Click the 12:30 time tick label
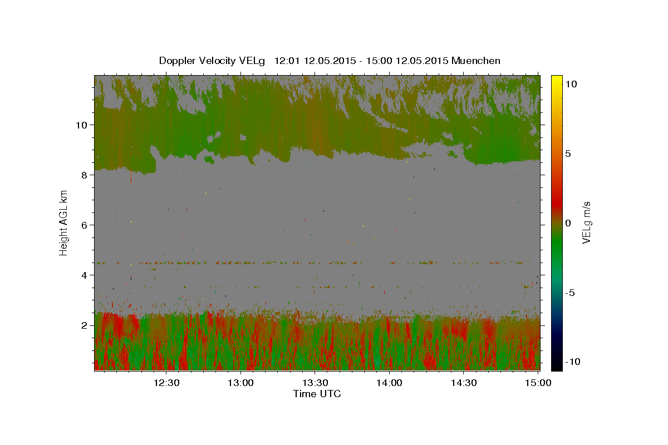 (166, 383)
